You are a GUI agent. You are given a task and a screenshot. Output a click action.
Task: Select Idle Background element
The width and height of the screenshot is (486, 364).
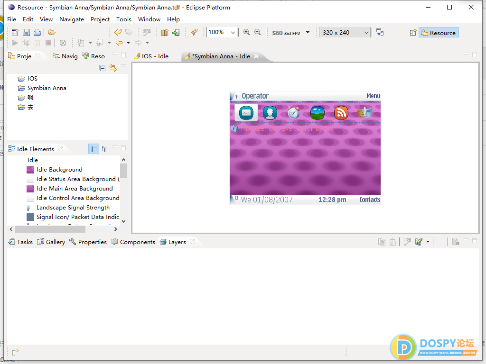pos(55,170)
